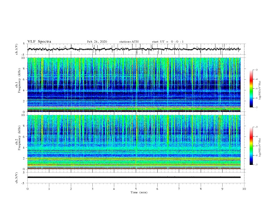Click the "-7" tick on ch.2 colorbar
Screen dimensions: 275x212
256,165
